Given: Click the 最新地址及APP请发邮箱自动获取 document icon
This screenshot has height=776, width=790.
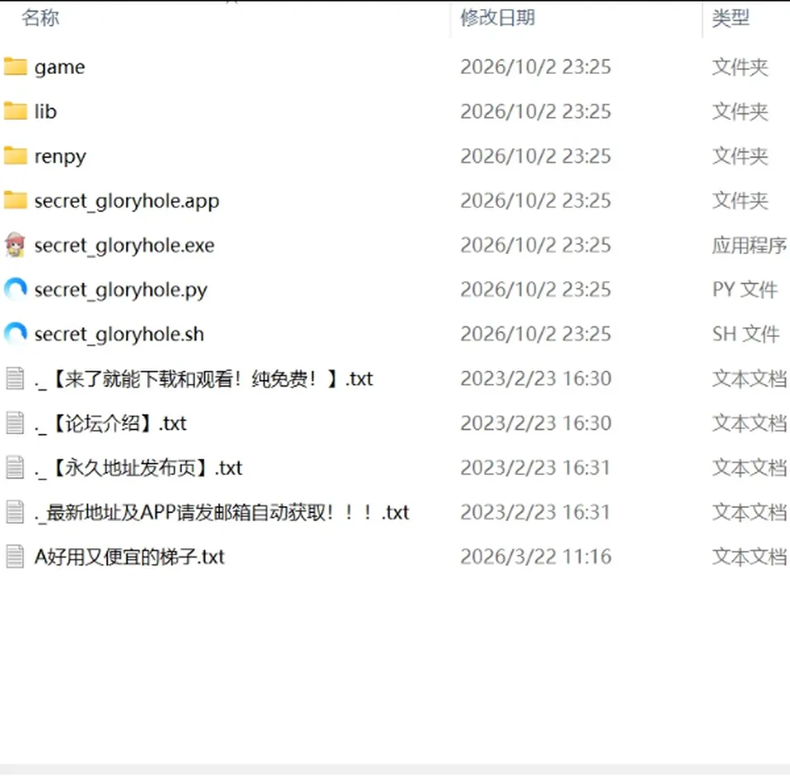Looking at the screenshot, I should tap(15, 512).
